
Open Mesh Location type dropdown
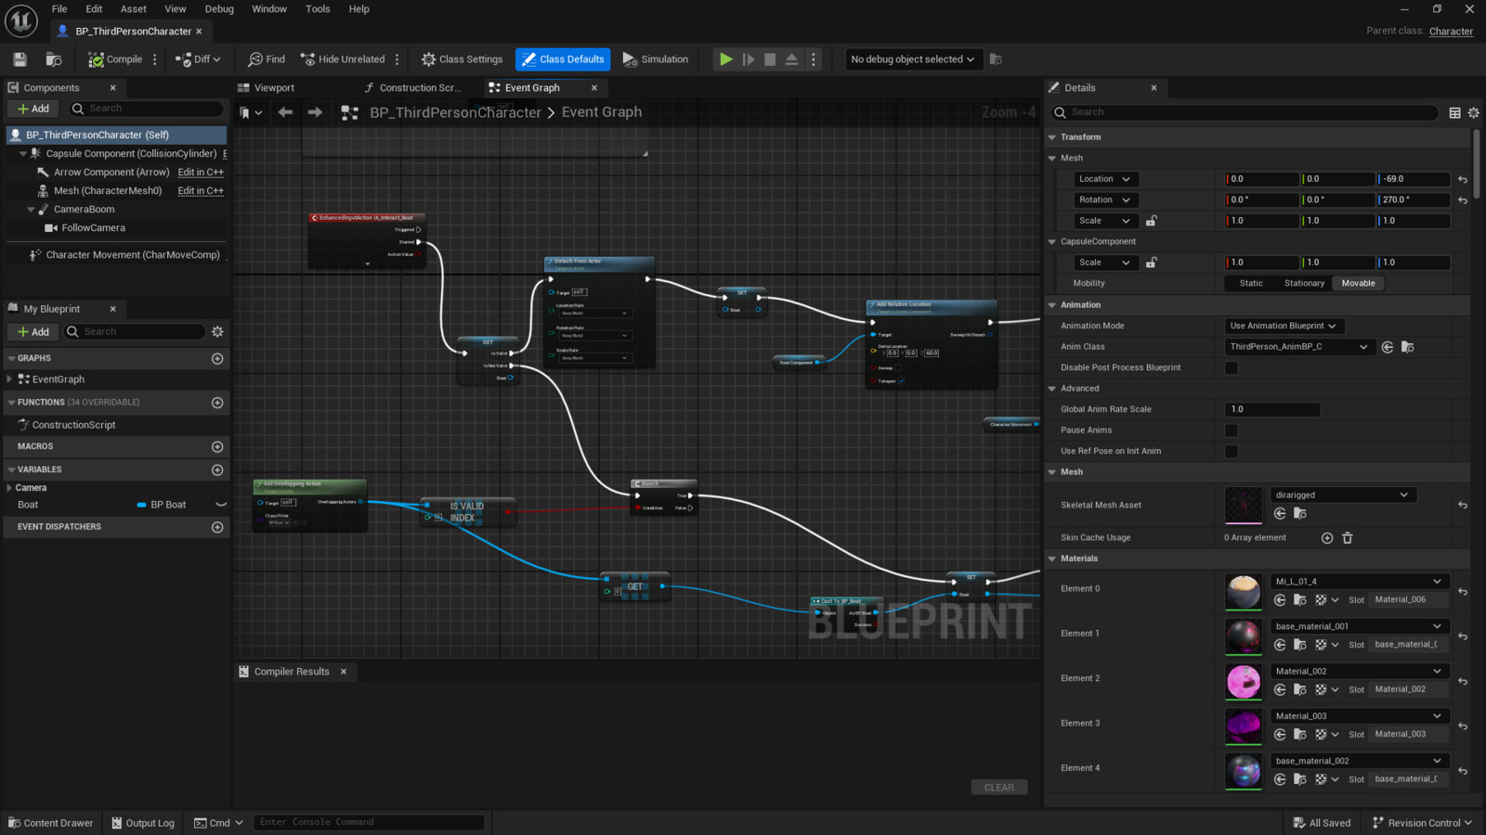[x=1103, y=179]
